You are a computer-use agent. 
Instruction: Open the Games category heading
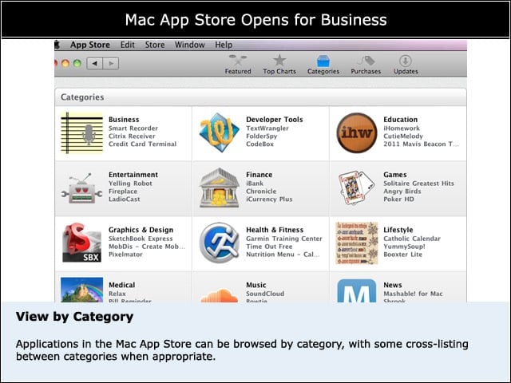pyautogui.click(x=395, y=175)
